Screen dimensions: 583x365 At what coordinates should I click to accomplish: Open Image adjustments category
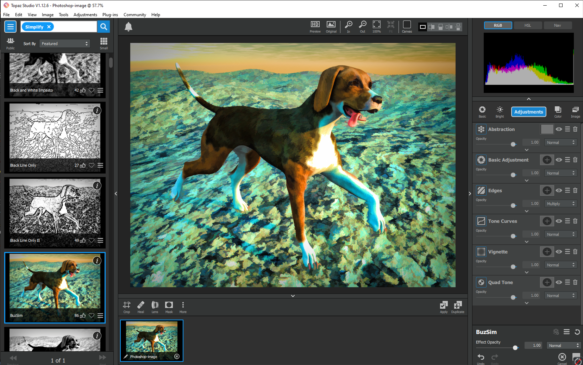(576, 112)
